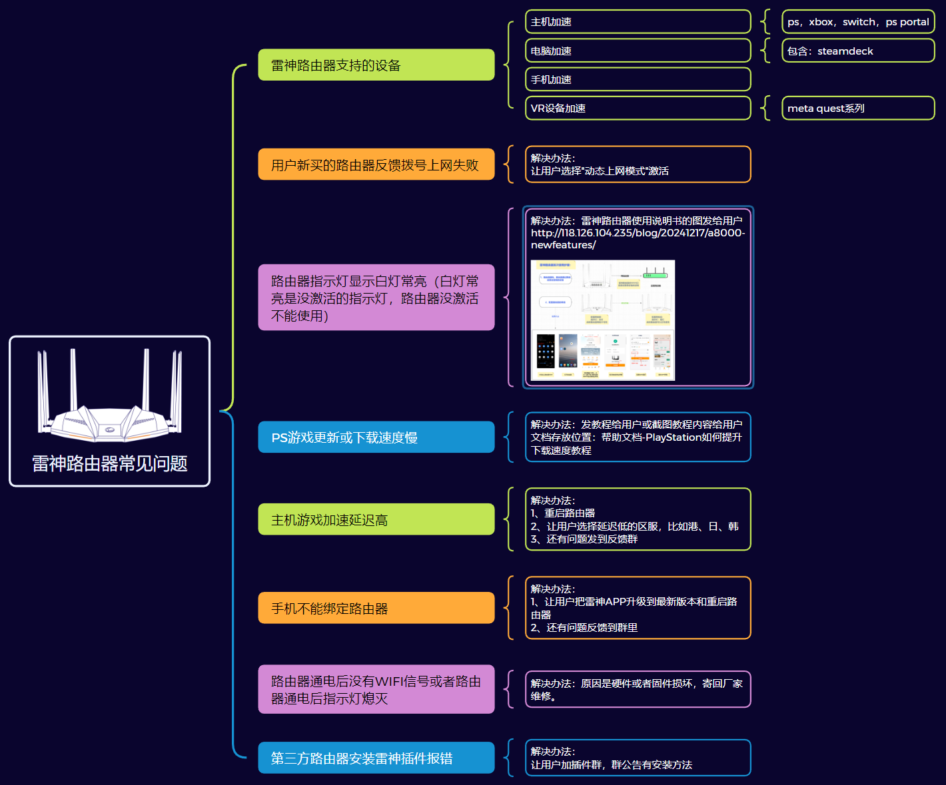This screenshot has height=785, width=946.
Task: Click the router image in the root node
Action: (109, 395)
